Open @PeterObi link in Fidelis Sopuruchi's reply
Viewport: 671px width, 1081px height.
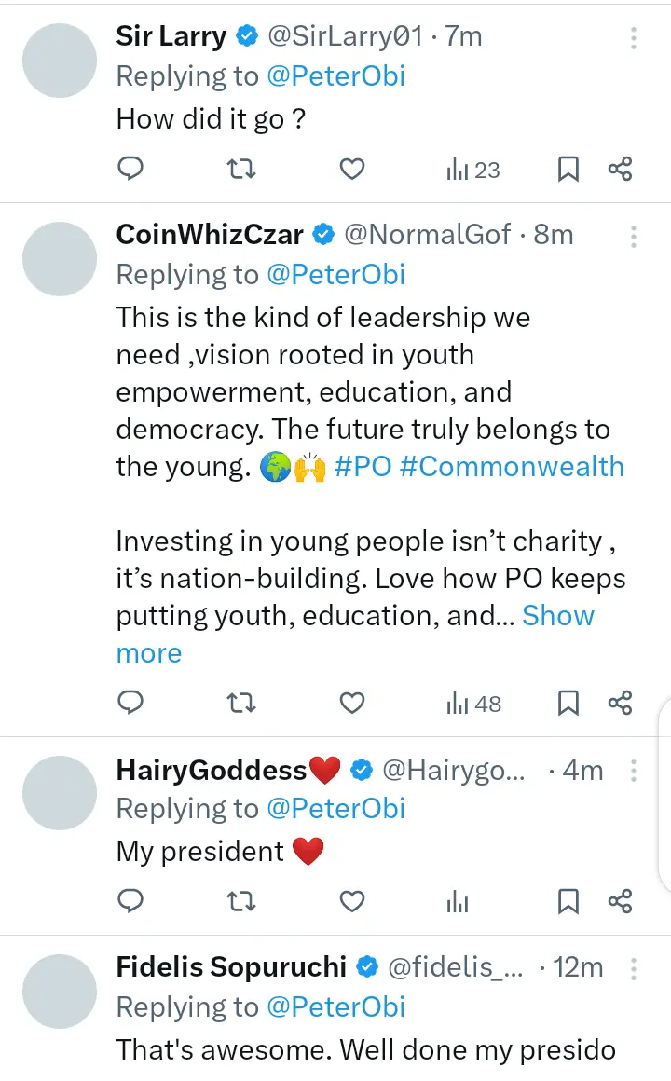(x=335, y=1006)
